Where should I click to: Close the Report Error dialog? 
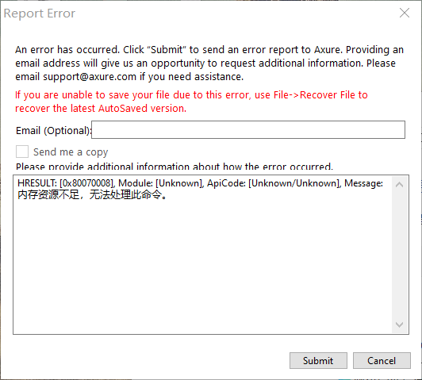click(x=405, y=13)
